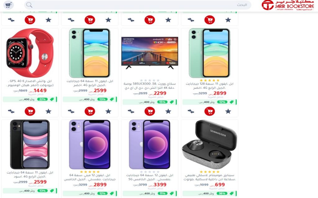Image resolution: width=318 pixels, height=198 pixels.
Task: Add green iPhone 11 64GB to cart
Action: pyautogui.click(x=90, y=111)
